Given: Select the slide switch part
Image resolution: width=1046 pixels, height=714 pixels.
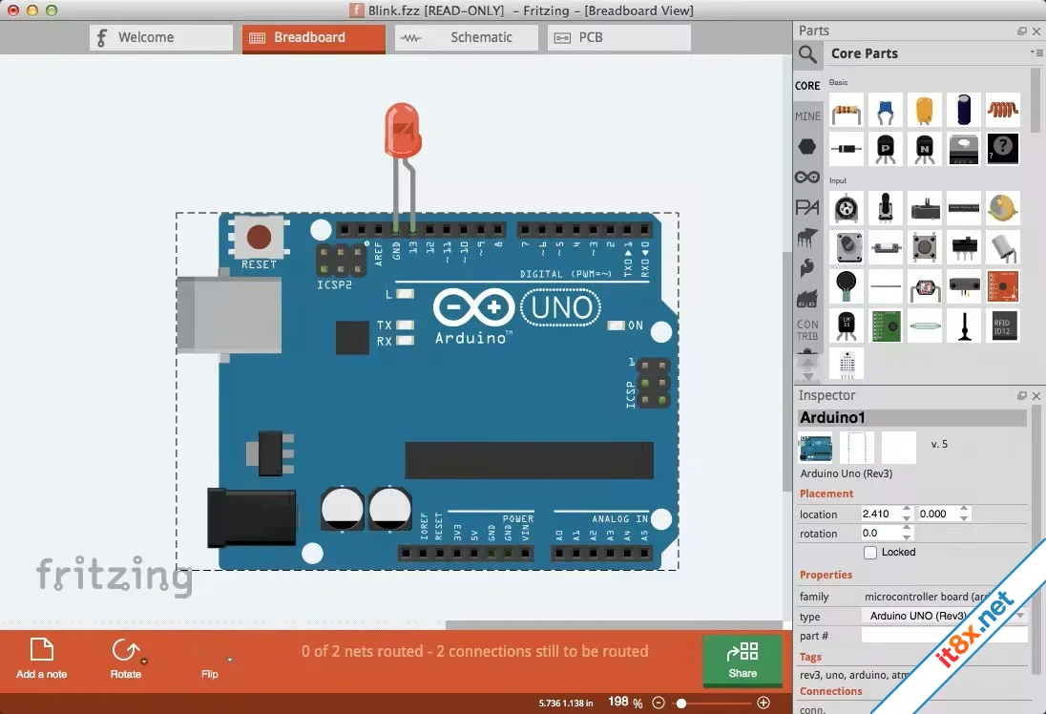Looking at the screenshot, I should [x=963, y=247].
